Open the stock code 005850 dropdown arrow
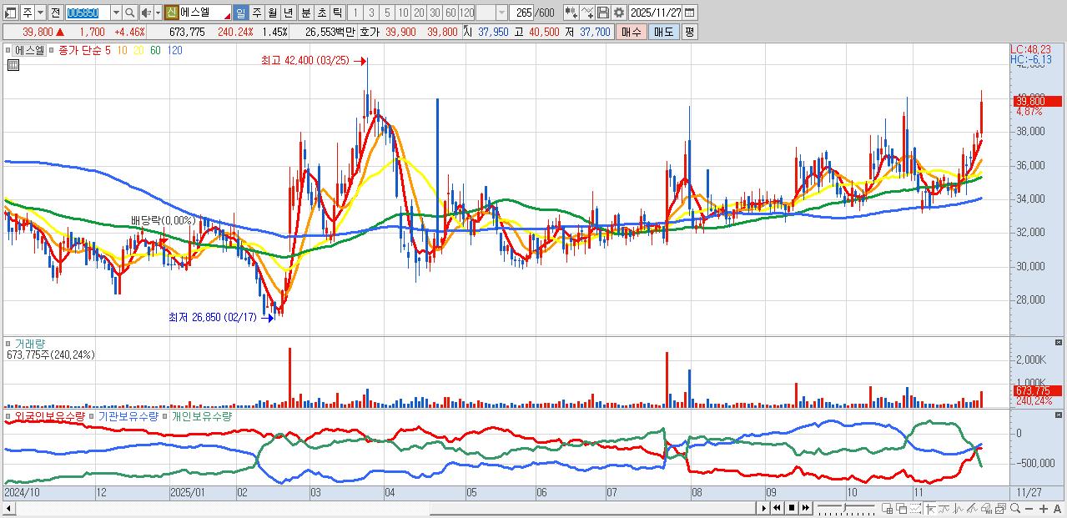The width and height of the screenshot is (1067, 518). pos(116,13)
